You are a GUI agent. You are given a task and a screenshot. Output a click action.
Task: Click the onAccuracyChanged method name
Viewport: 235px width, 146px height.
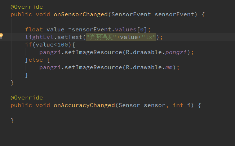pos(84,105)
